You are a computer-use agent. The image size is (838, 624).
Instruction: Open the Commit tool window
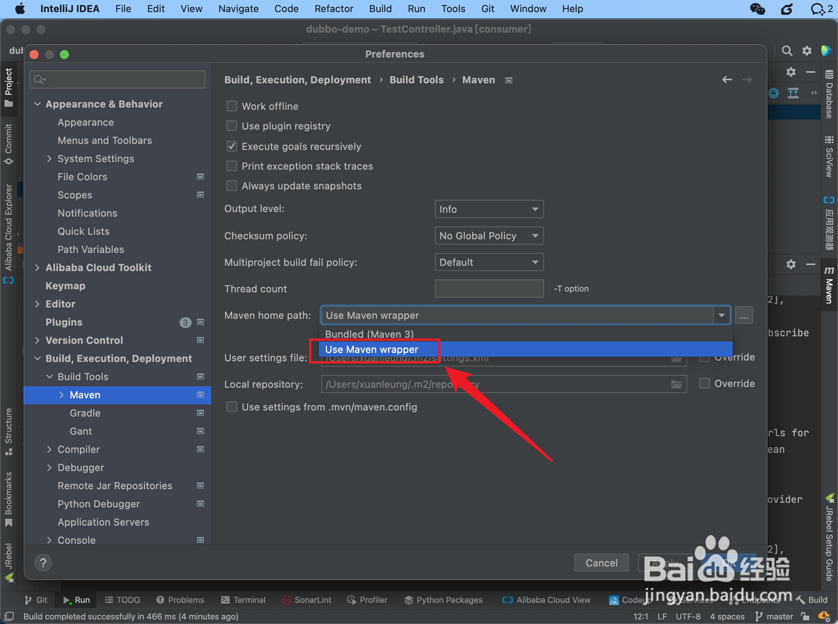point(8,144)
